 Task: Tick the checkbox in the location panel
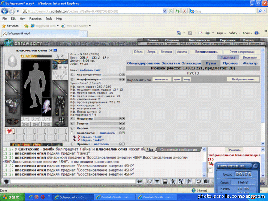click(x=210, y=170)
